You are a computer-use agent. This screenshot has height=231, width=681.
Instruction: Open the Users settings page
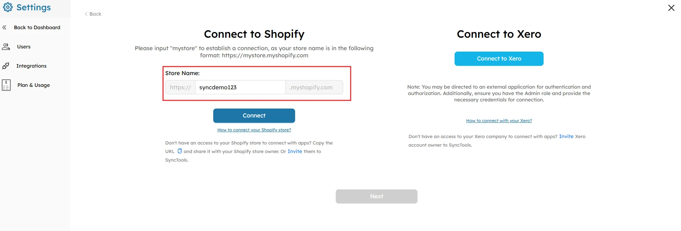(x=24, y=47)
